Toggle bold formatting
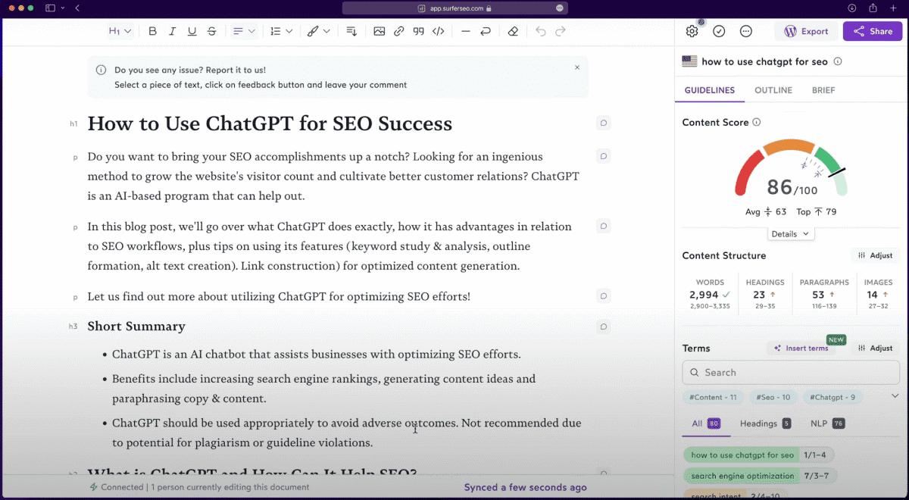Viewport: 909px width, 500px height. [x=152, y=31]
